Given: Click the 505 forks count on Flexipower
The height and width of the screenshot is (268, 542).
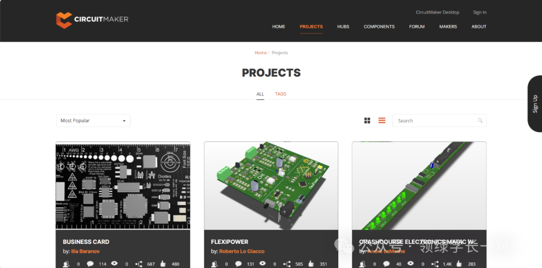Looking at the screenshot, I should pyautogui.click(x=299, y=264).
